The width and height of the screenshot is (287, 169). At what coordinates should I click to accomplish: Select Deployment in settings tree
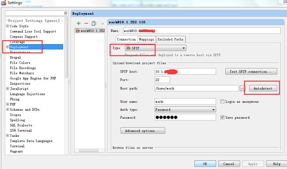point(36,47)
